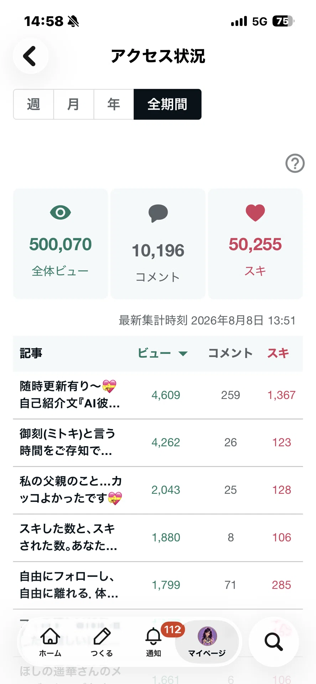Switch to the 週 period tab

[x=33, y=104]
